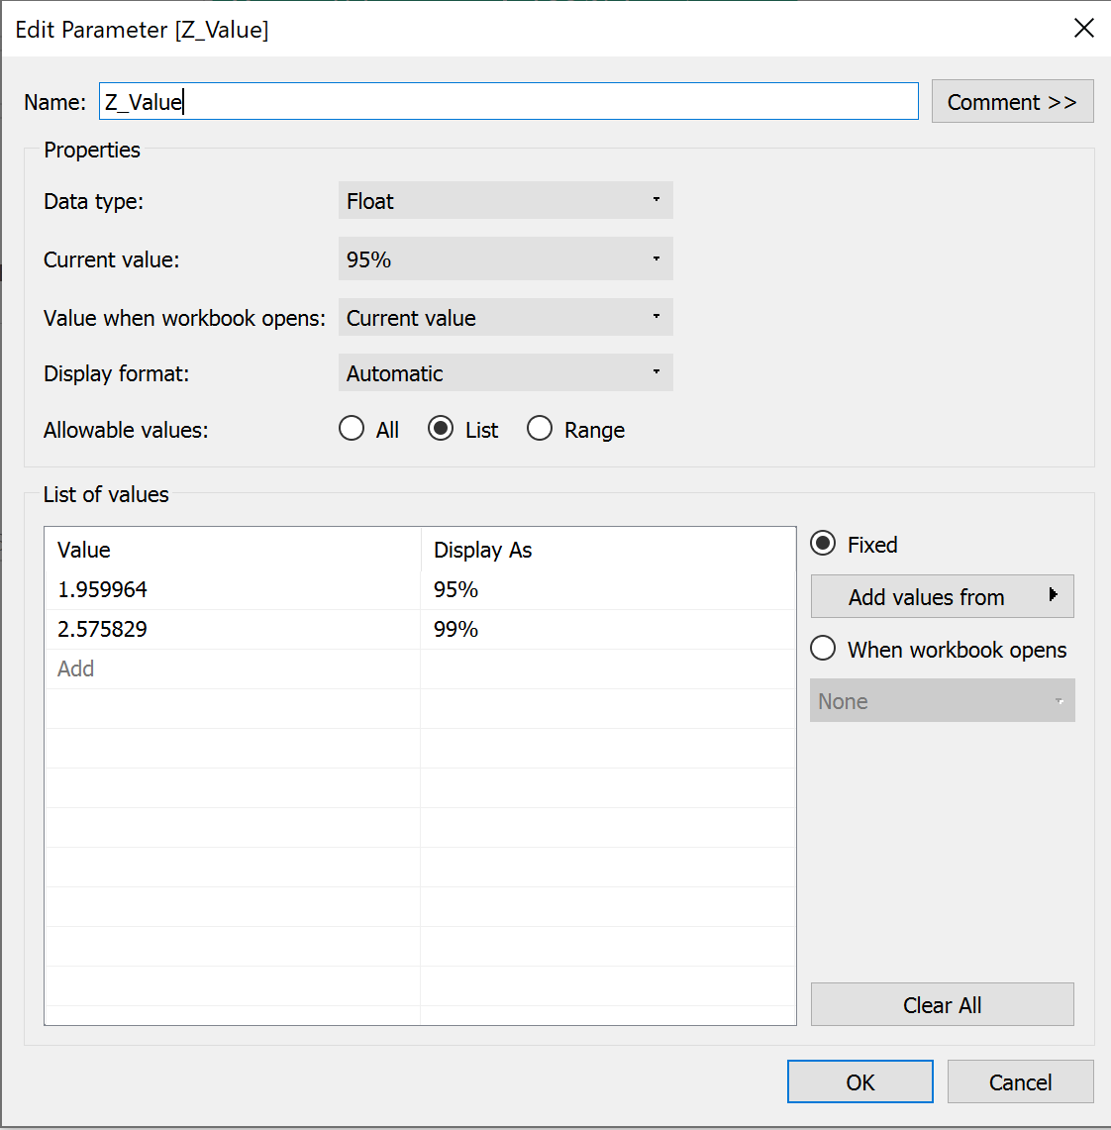
Task: Open Value when workbook opens dropdown
Action: (505, 318)
